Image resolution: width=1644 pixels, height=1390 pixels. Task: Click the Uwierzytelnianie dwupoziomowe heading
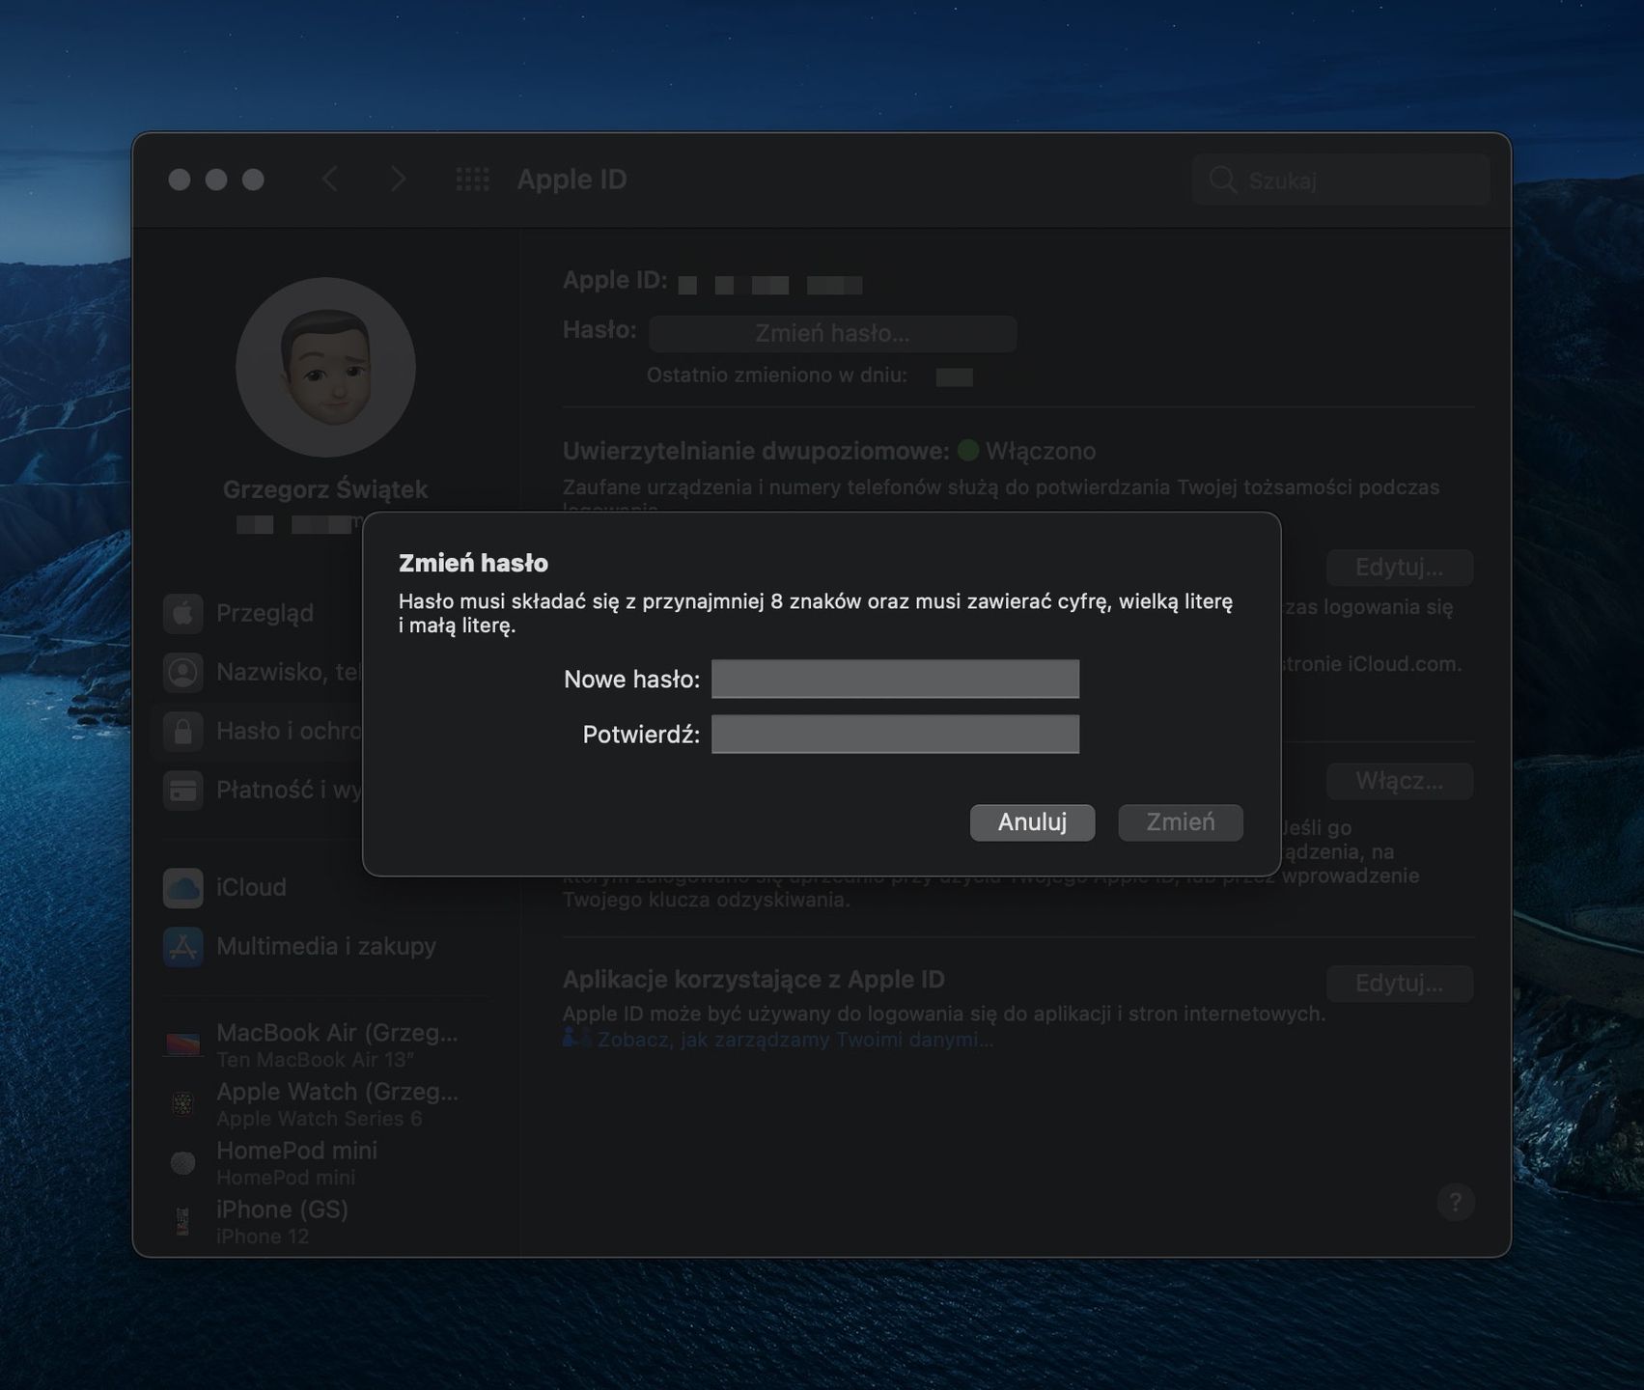[756, 451]
